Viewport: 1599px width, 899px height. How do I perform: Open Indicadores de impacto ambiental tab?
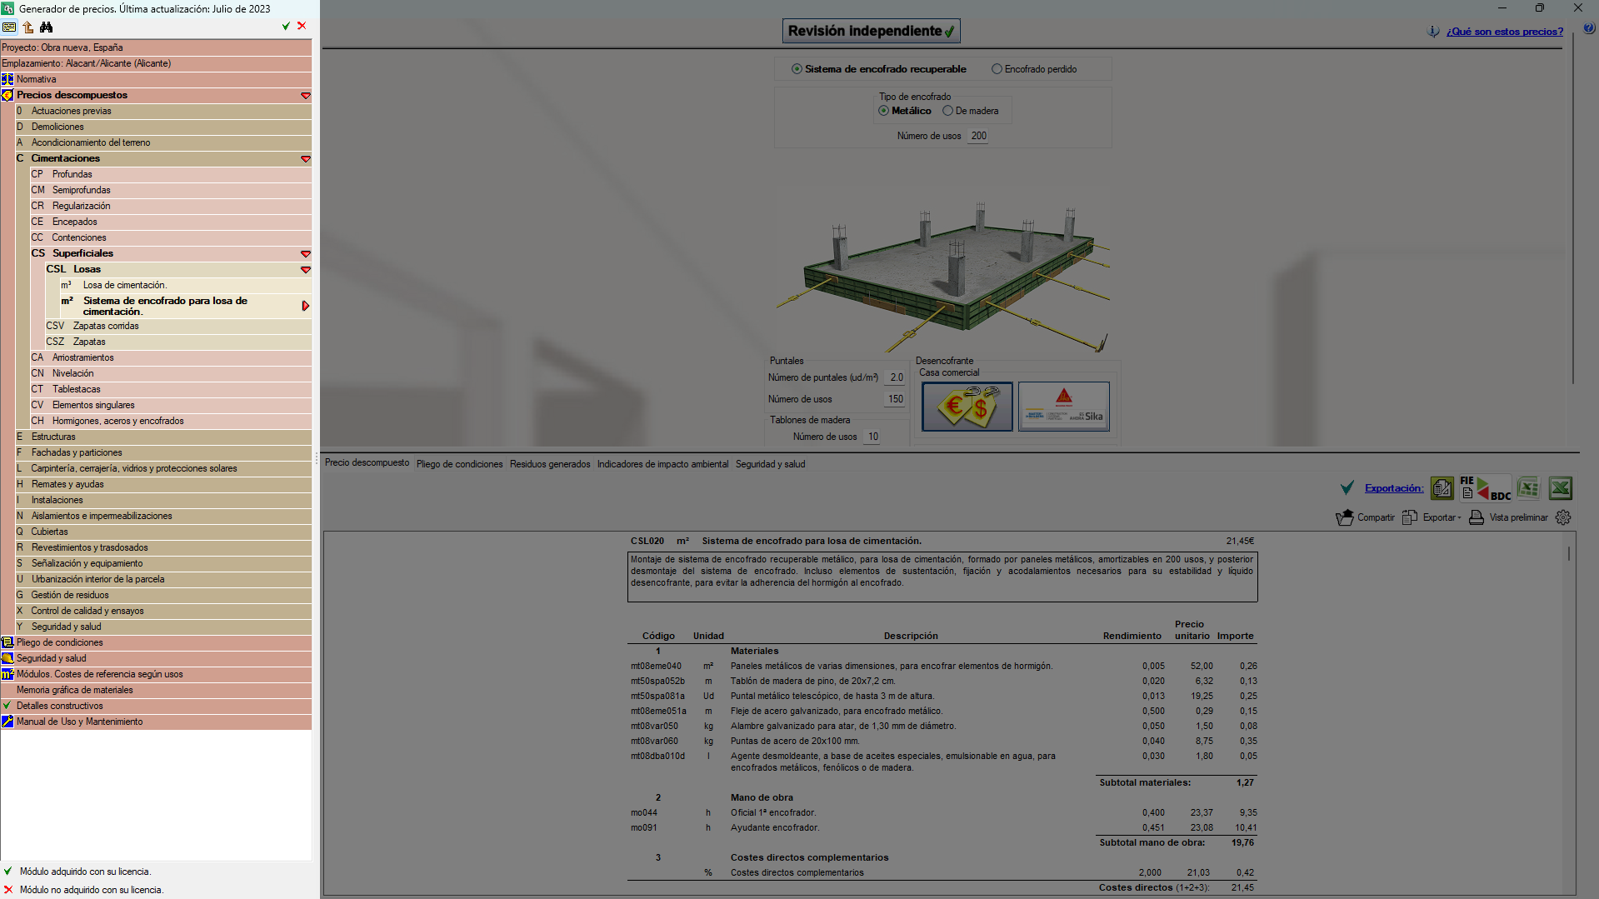coord(663,464)
